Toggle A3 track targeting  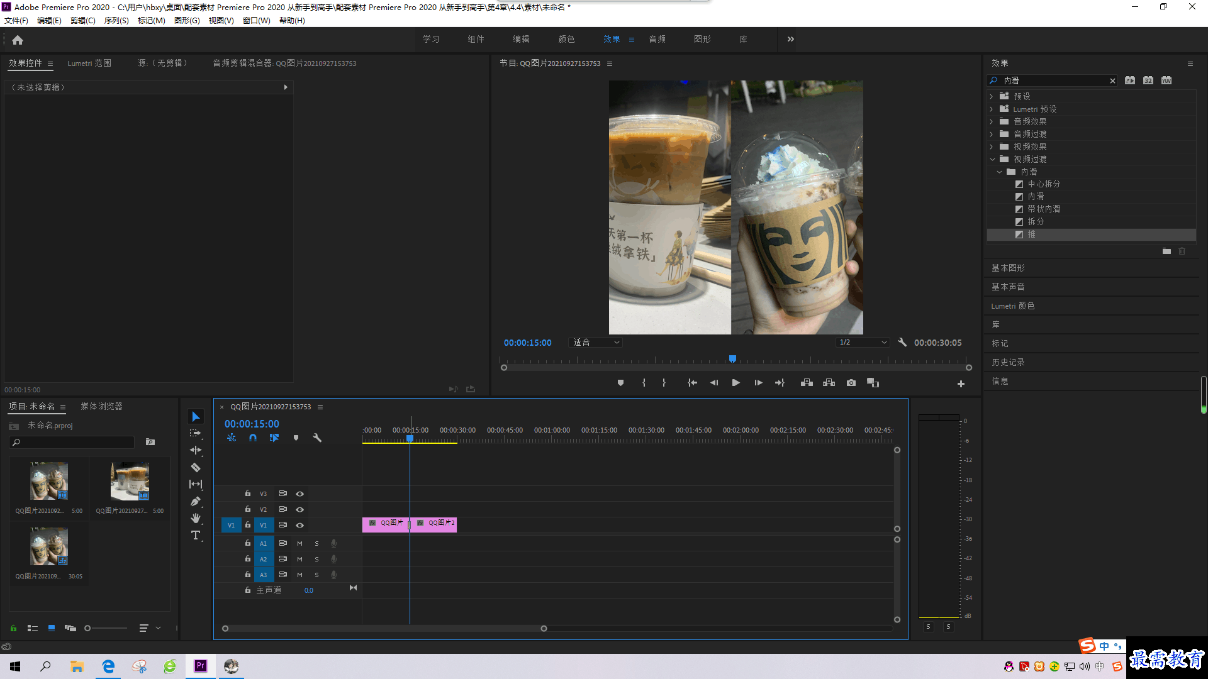(264, 575)
